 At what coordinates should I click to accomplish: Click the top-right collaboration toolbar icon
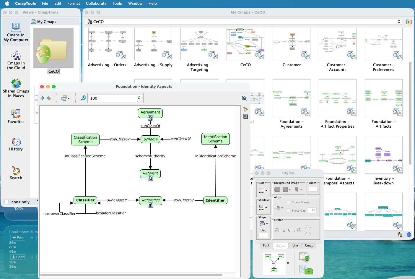coord(244,98)
